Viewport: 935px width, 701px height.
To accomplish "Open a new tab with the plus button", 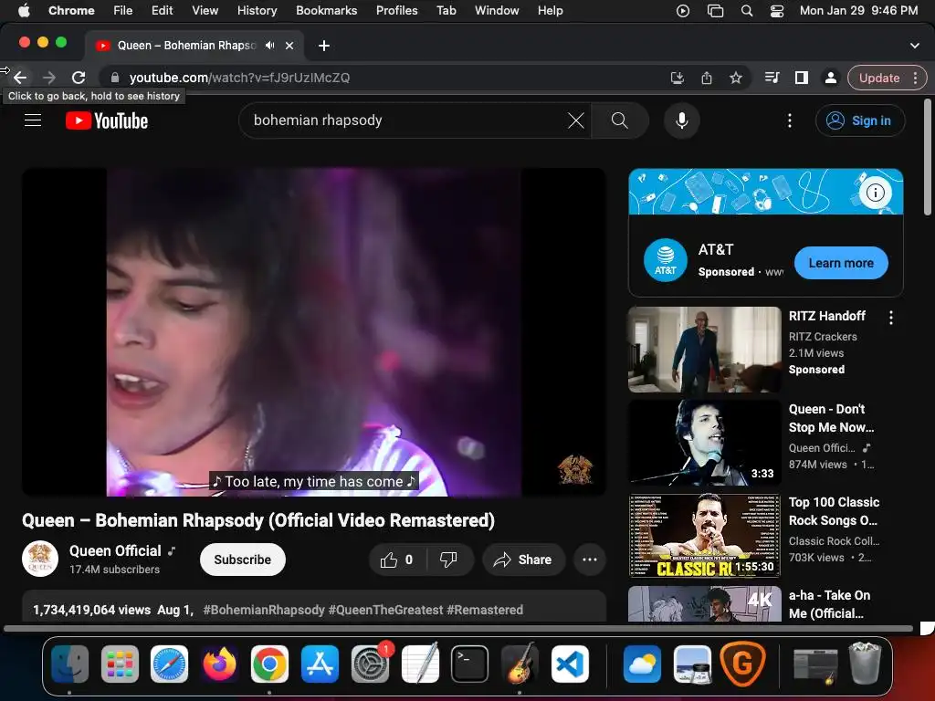I will pyautogui.click(x=324, y=46).
